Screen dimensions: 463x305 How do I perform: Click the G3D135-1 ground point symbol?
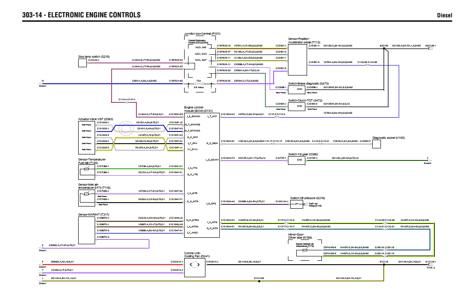(x=430, y=48)
